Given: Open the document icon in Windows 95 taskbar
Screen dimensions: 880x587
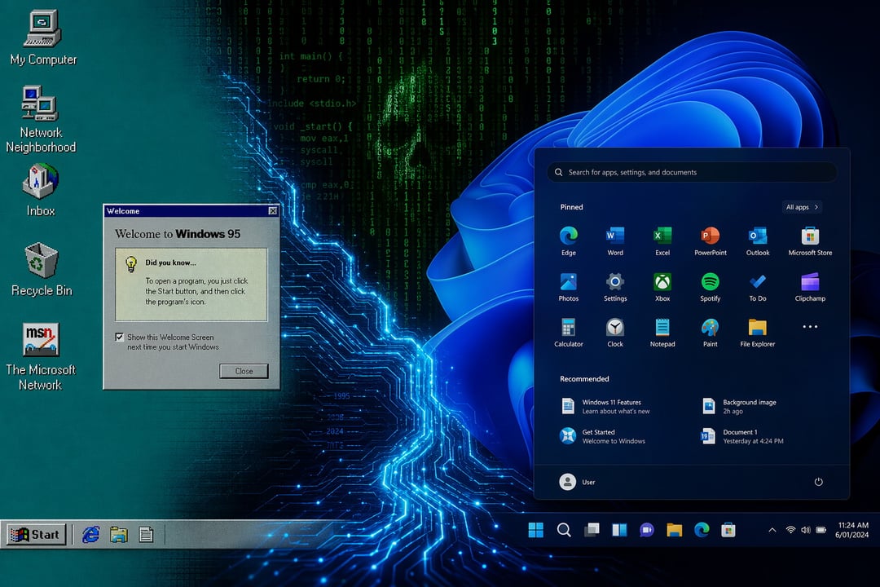Looking at the screenshot, I should tap(146, 534).
